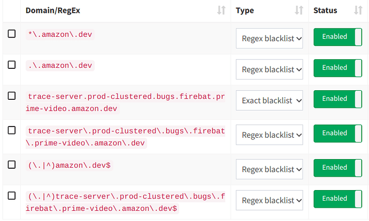Disable the Exact blacklist trace-server entry
Image resolution: width=369 pixels, height=221 pixels.
click(x=337, y=99)
